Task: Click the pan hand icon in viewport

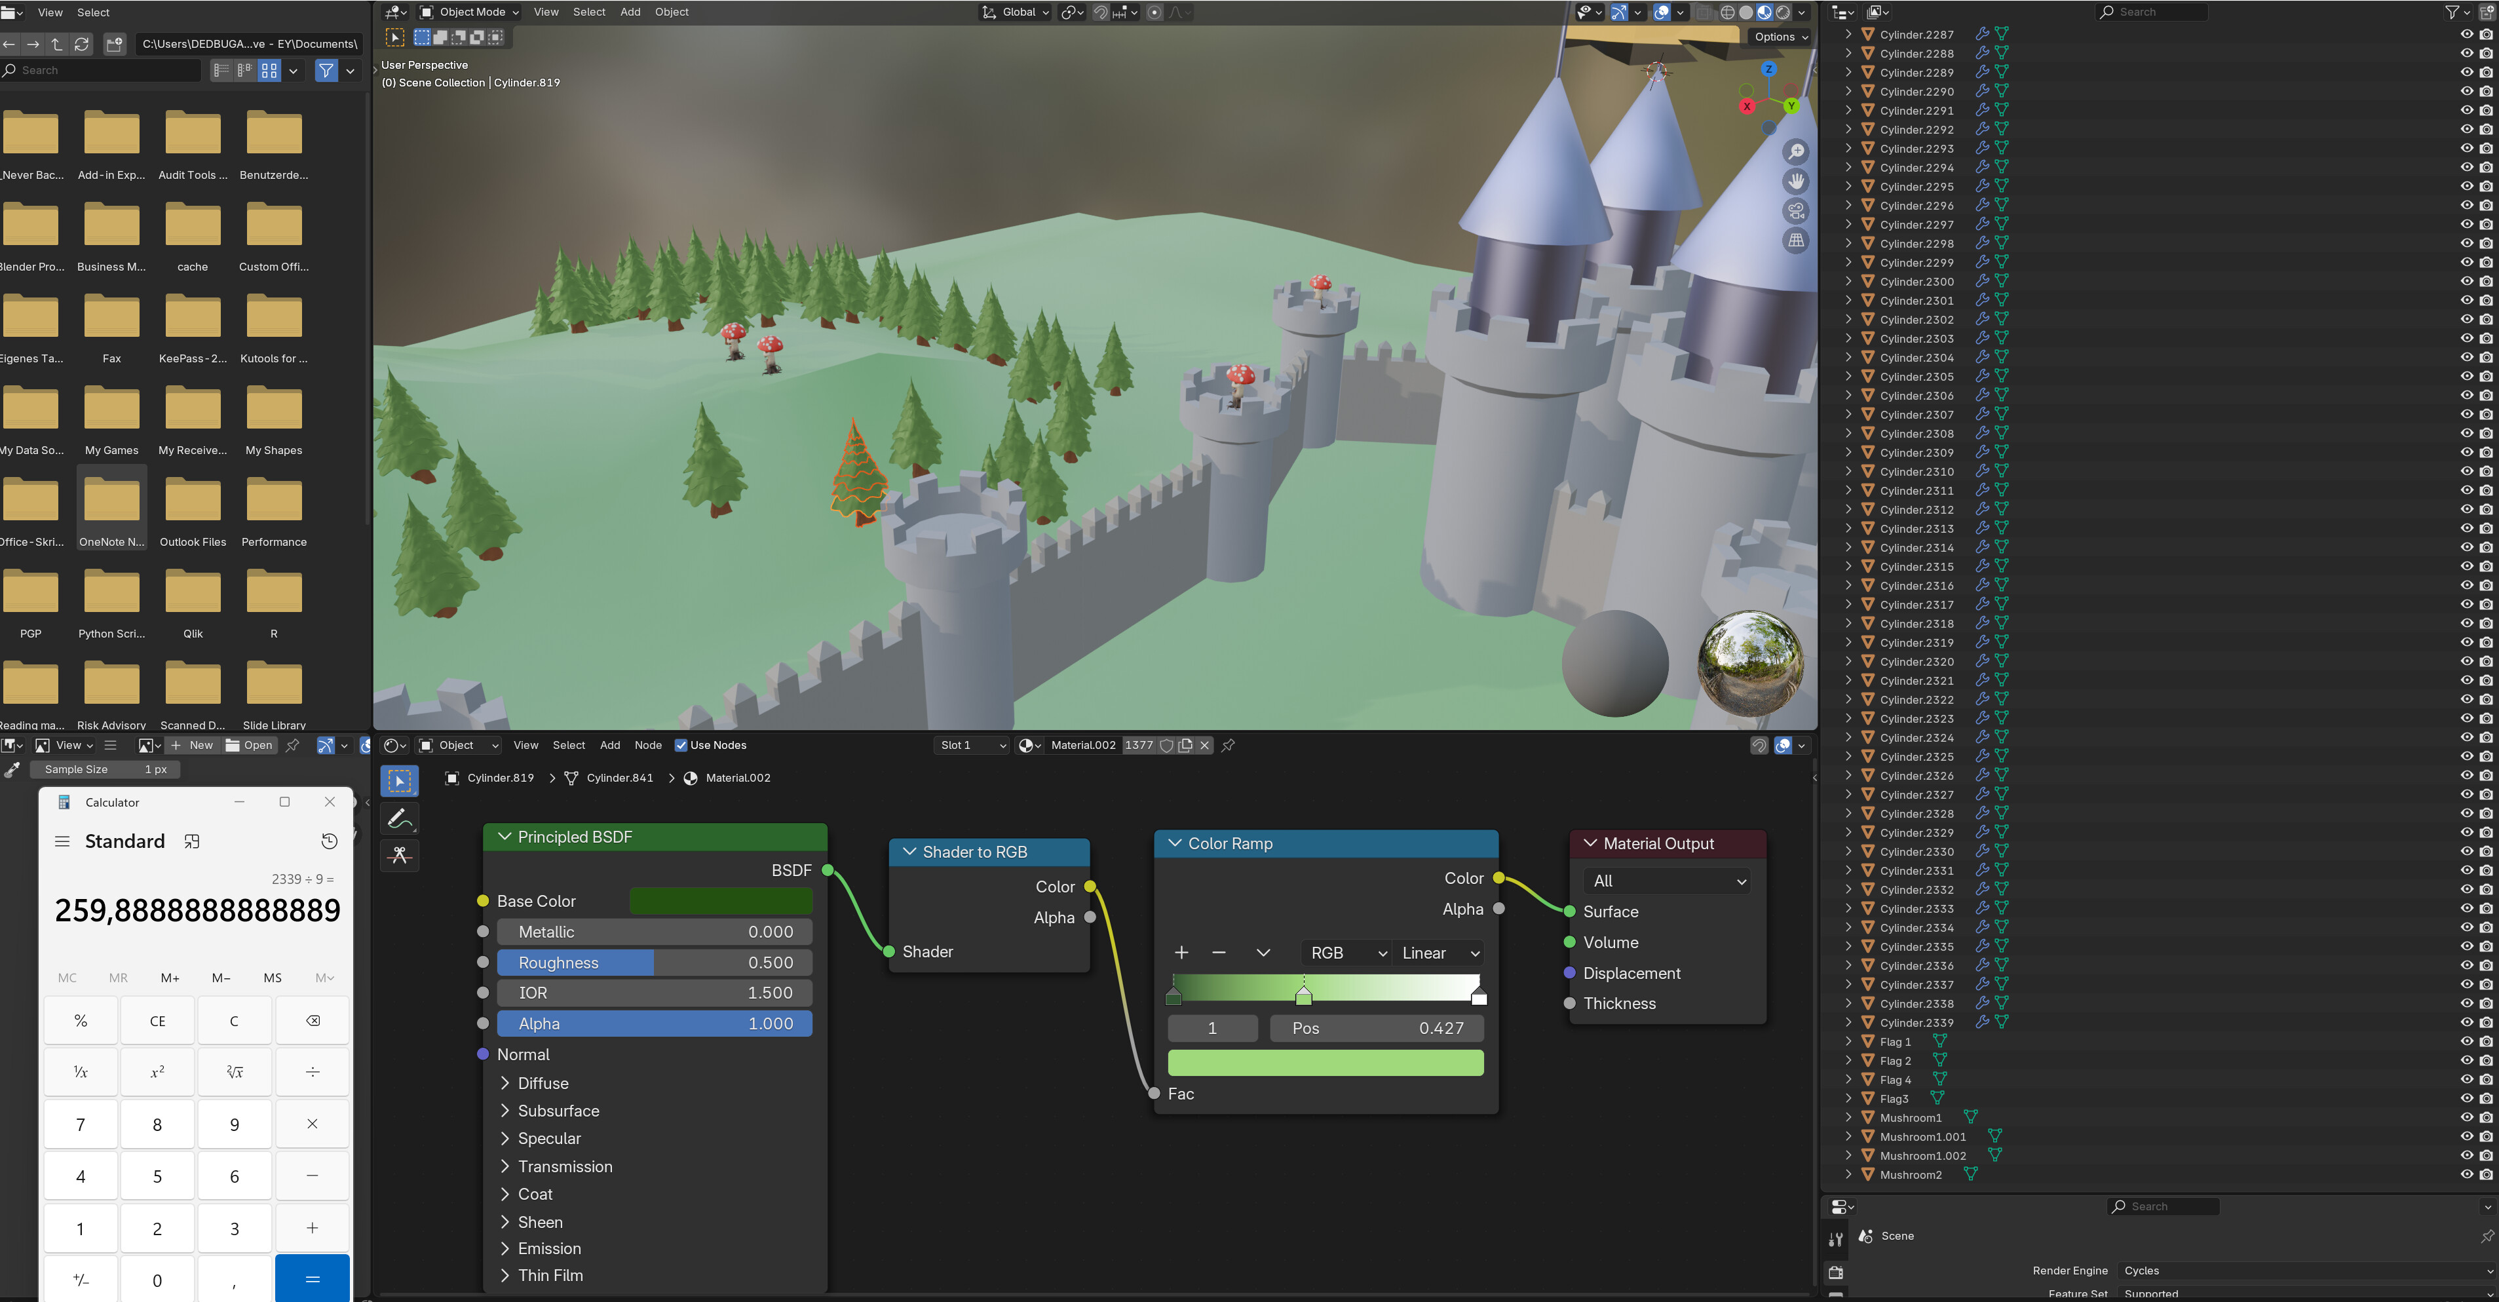Action: pos(1797,182)
